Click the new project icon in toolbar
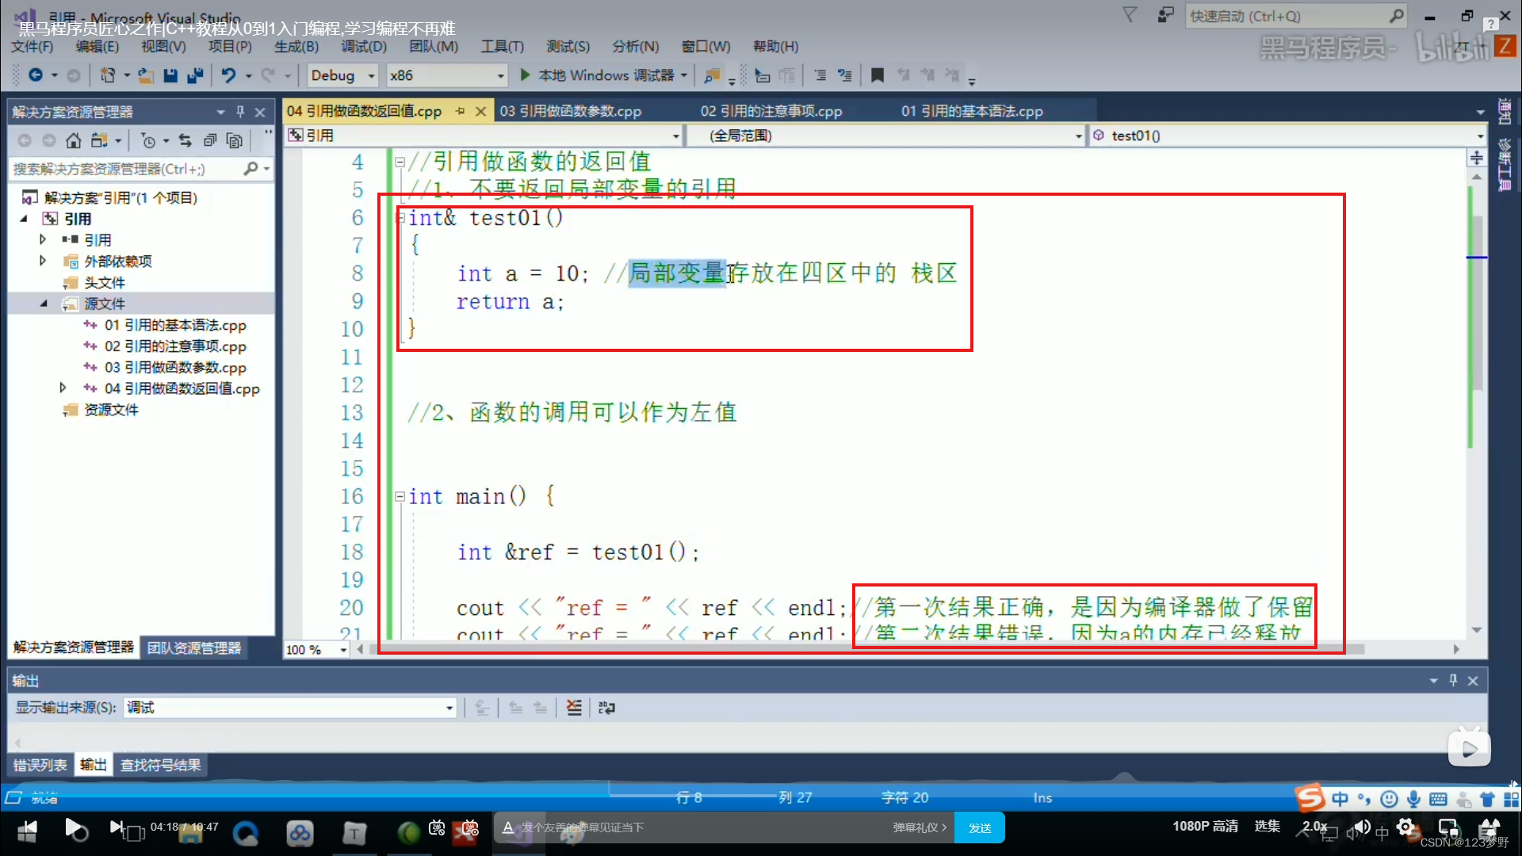1522x856 pixels. coord(108,75)
